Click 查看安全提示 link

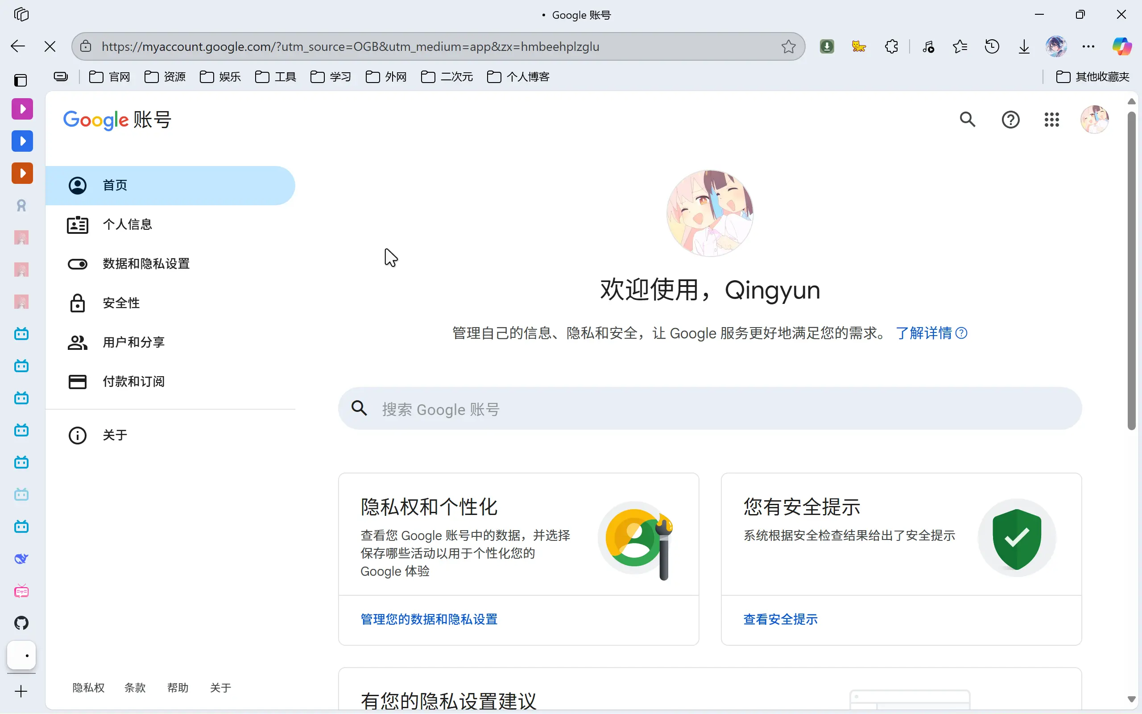(780, 619)
